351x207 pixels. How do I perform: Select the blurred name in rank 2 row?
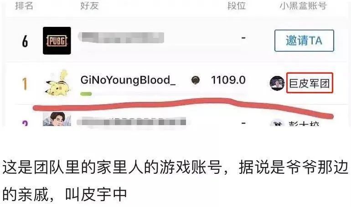(131, 122)
